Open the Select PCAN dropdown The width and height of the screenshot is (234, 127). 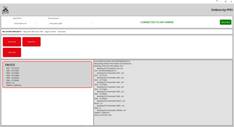click(25, 23)
